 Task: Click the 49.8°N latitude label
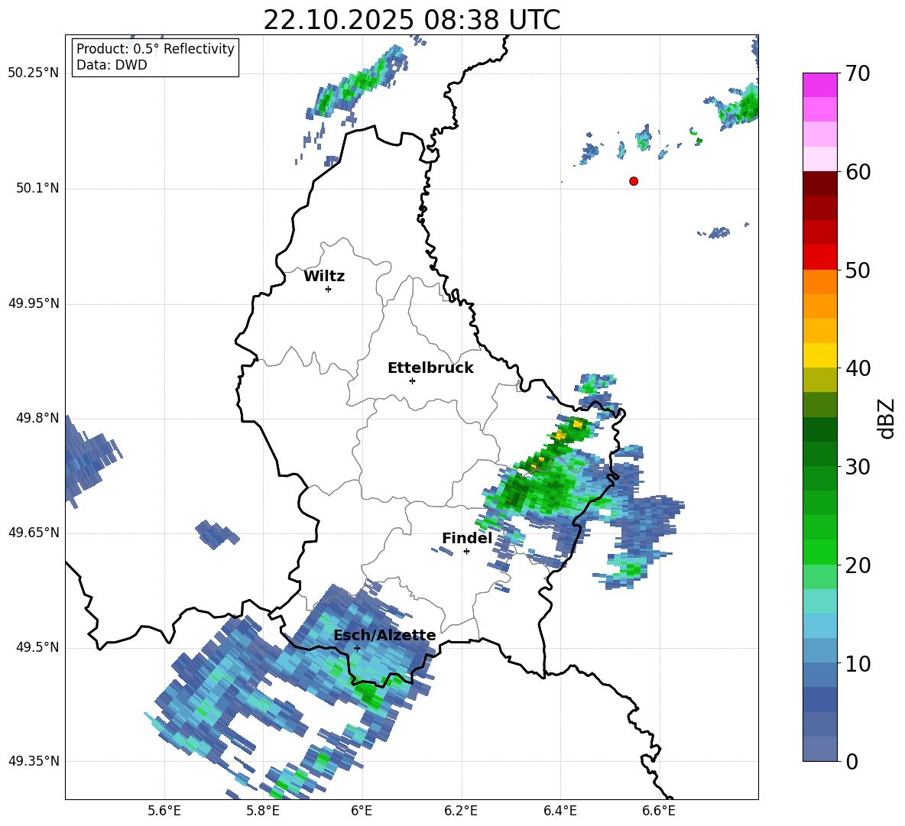(37, 418)
